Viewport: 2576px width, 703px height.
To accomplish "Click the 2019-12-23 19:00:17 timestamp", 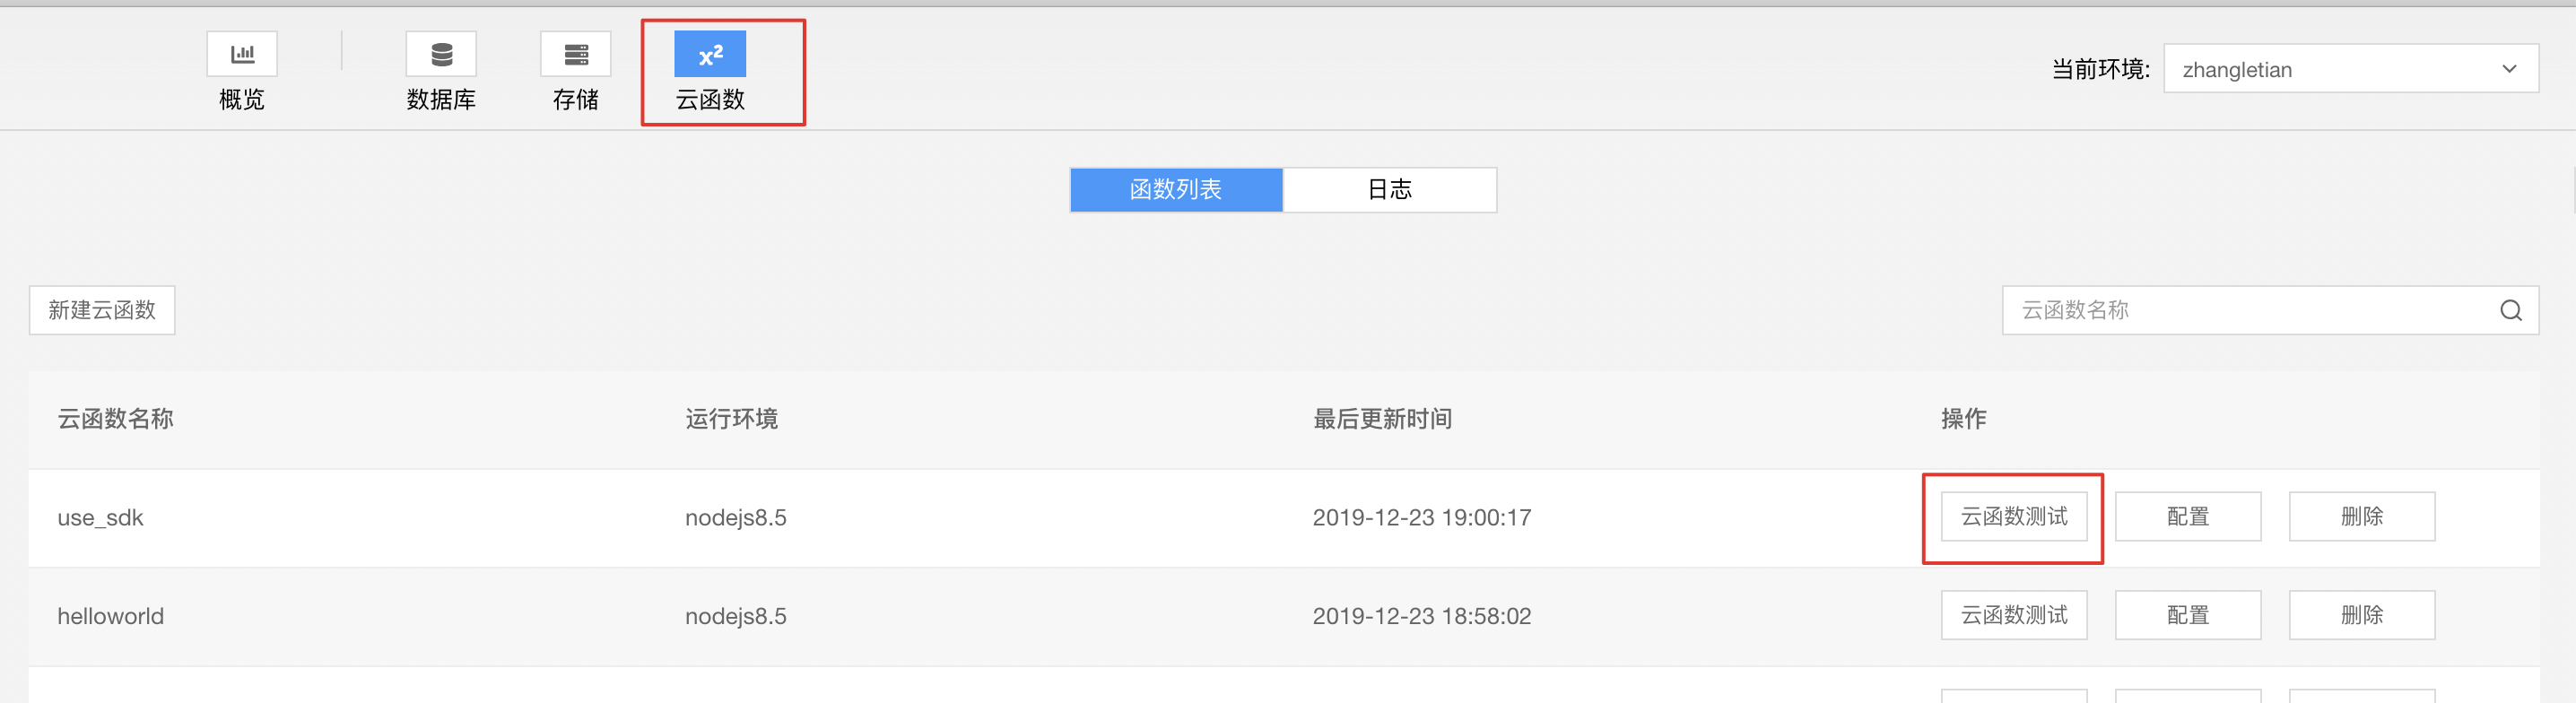I will point(1422,518).
